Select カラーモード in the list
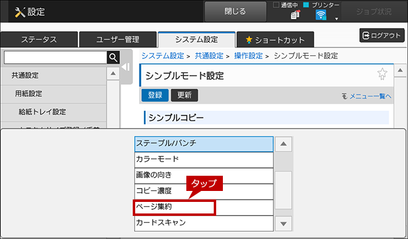408x239 pixels. pos(204,160)
